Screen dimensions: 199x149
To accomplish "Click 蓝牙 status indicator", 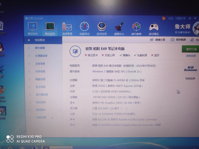I will [x=155, y=55].
